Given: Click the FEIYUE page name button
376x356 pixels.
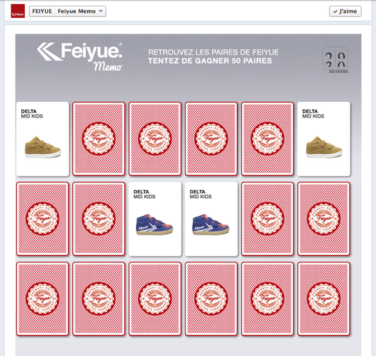Looking at the screenshot, I should pos(42,11).
